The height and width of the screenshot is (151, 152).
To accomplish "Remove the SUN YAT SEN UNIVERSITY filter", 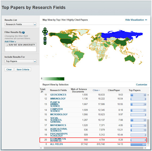I will 7,45.
